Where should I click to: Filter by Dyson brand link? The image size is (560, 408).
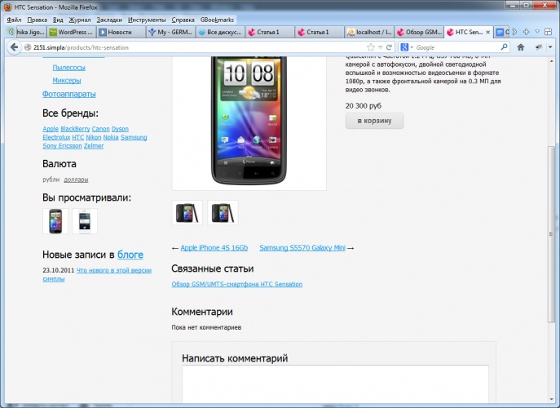click(120, 129)
